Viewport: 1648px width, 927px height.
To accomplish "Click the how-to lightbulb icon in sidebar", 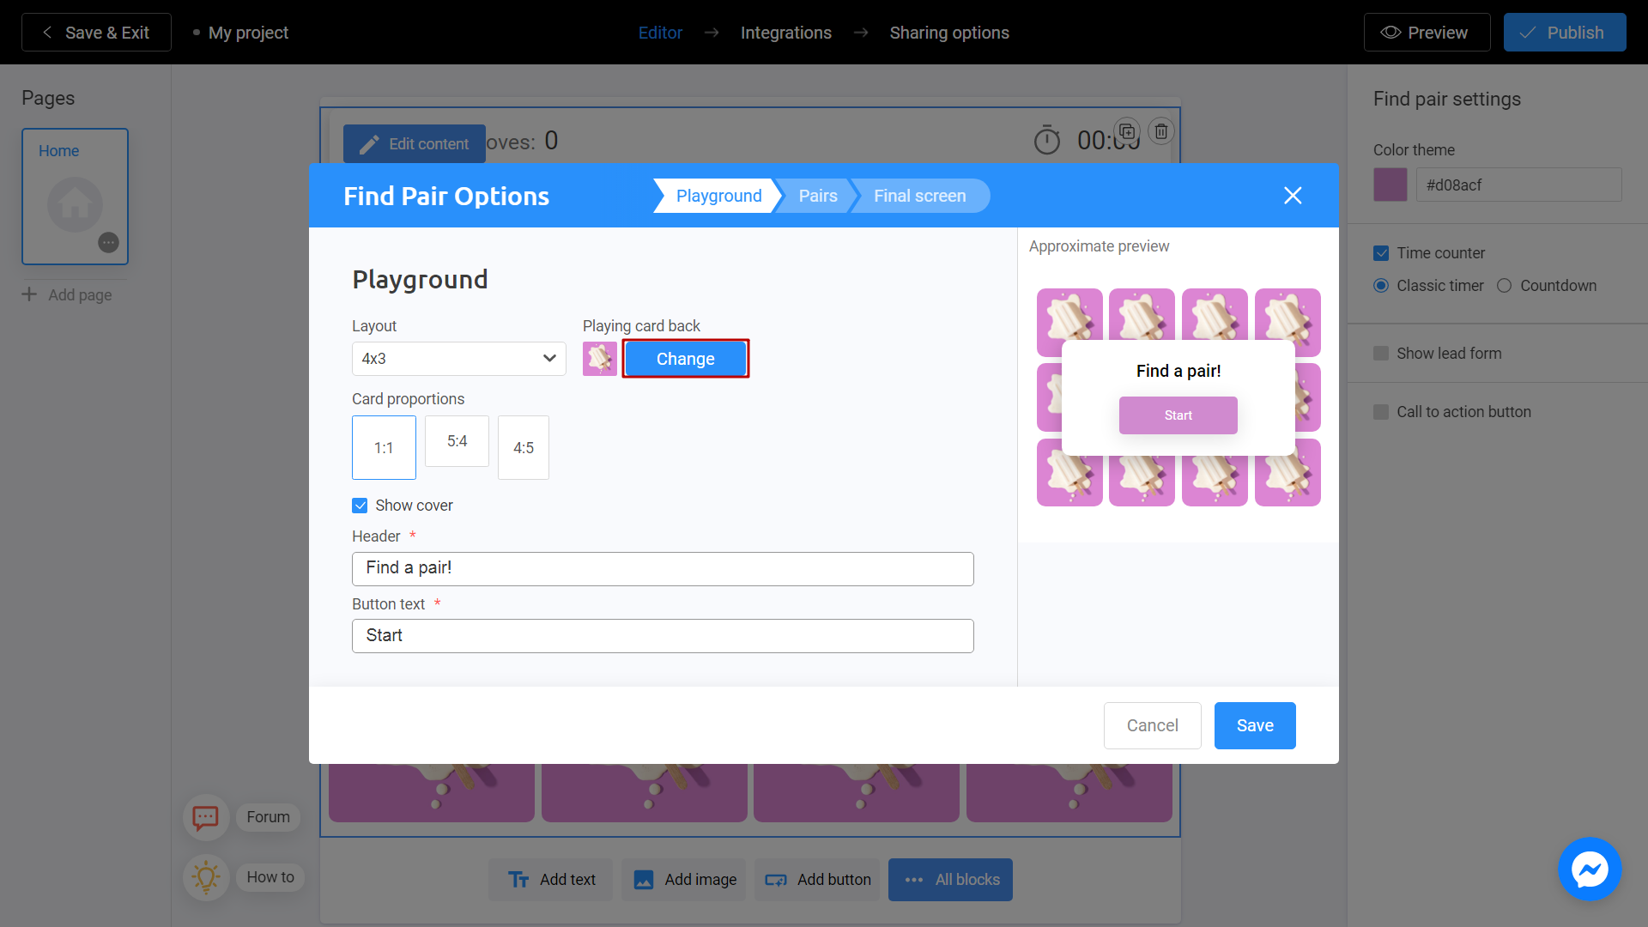I will pos(205,875).
